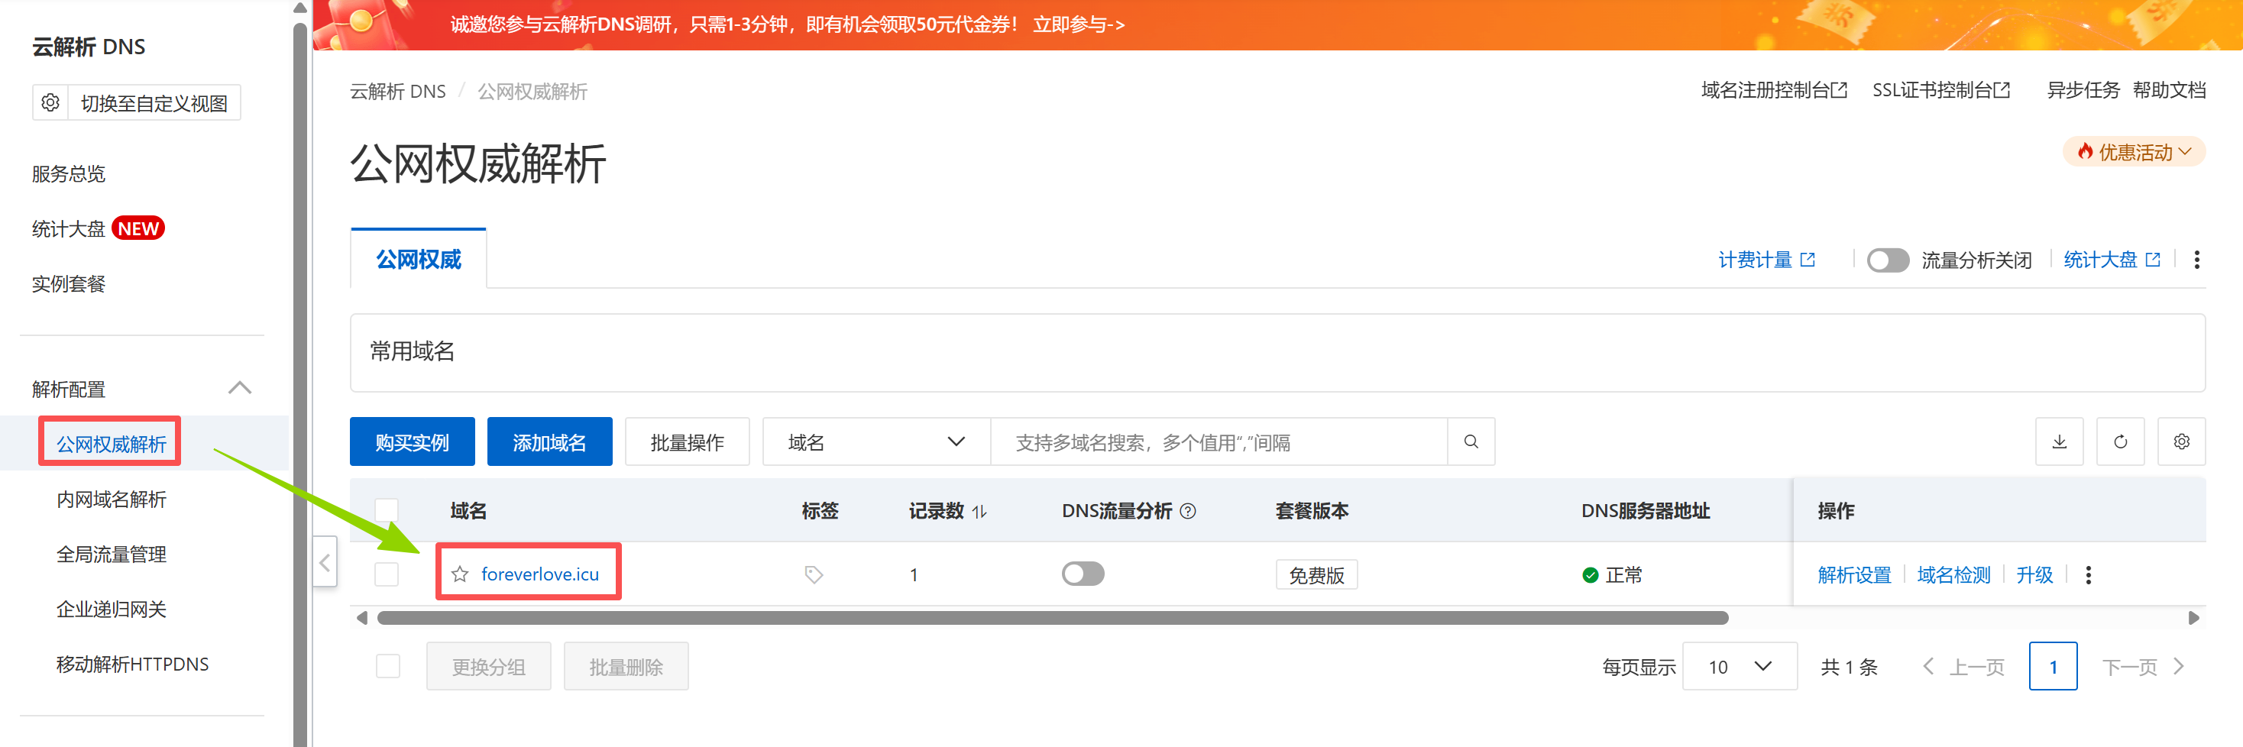Click the horizontal scrollbar right arrow
This screenshot has width=2243, height=747.
click(x=2193, y=618)
